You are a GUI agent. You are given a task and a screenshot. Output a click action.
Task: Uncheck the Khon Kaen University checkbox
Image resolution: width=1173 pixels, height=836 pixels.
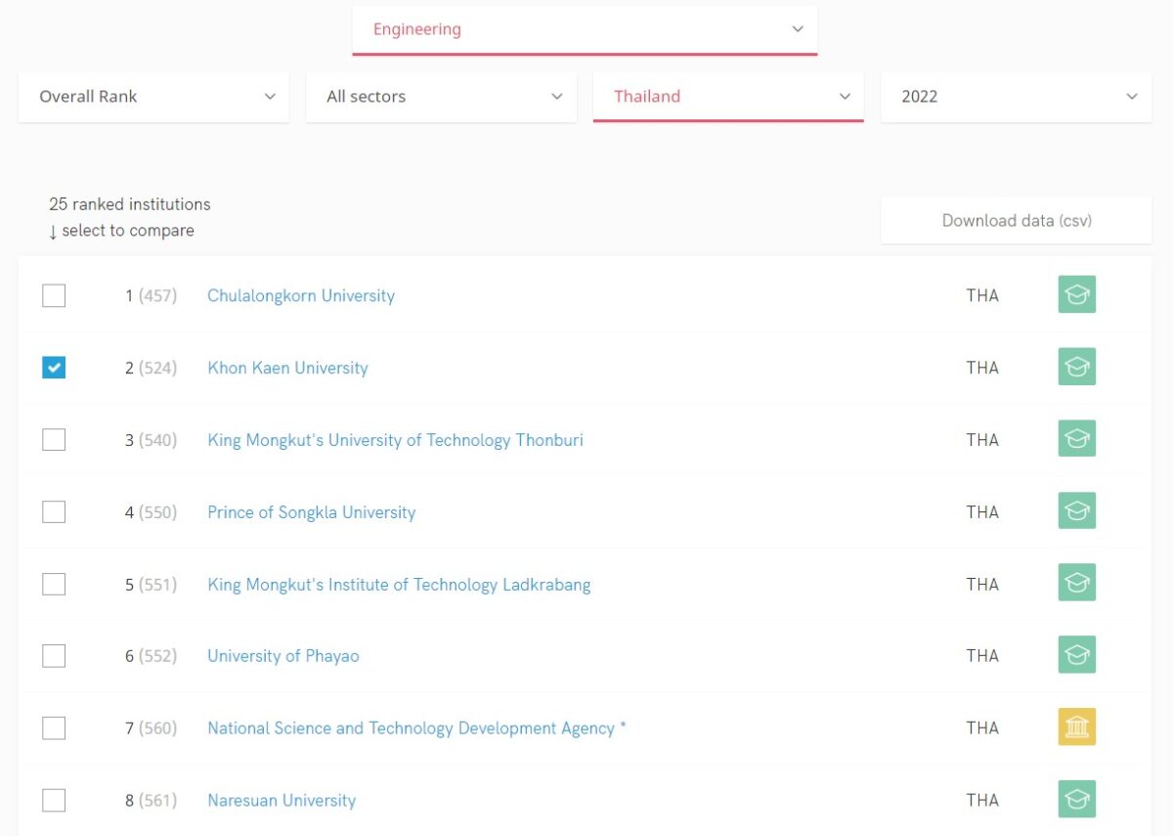pos(54,368)
